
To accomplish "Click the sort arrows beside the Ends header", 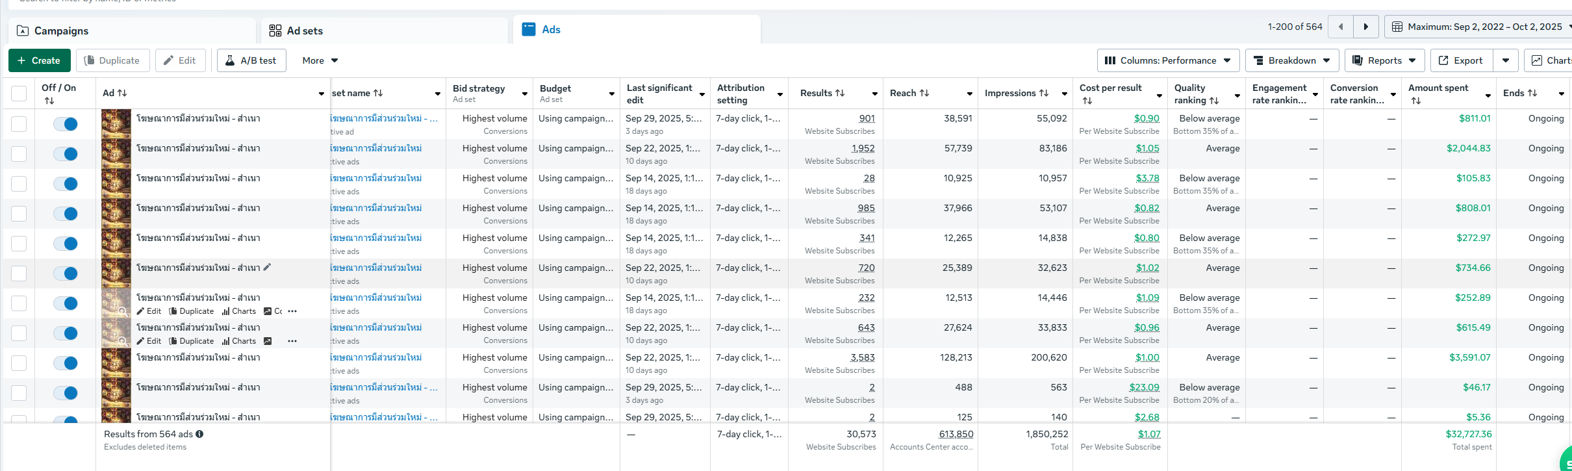I will tap(1532, 93).
